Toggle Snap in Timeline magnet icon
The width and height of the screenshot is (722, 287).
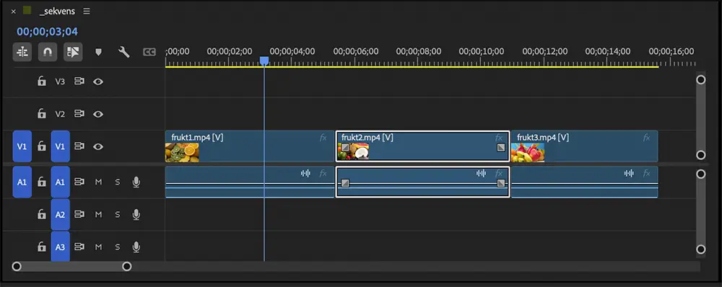[48, 52]
